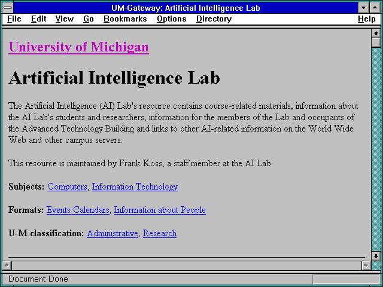Click the vertical scrollbar thumb

pos(376,42)
